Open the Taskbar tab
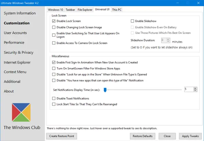Viewport: 204px width, 141px height. [70, 10]
